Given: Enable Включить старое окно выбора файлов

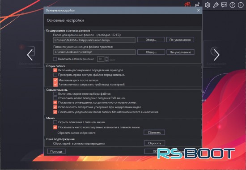Looking at the screenshot, I should tap(55, 93).
